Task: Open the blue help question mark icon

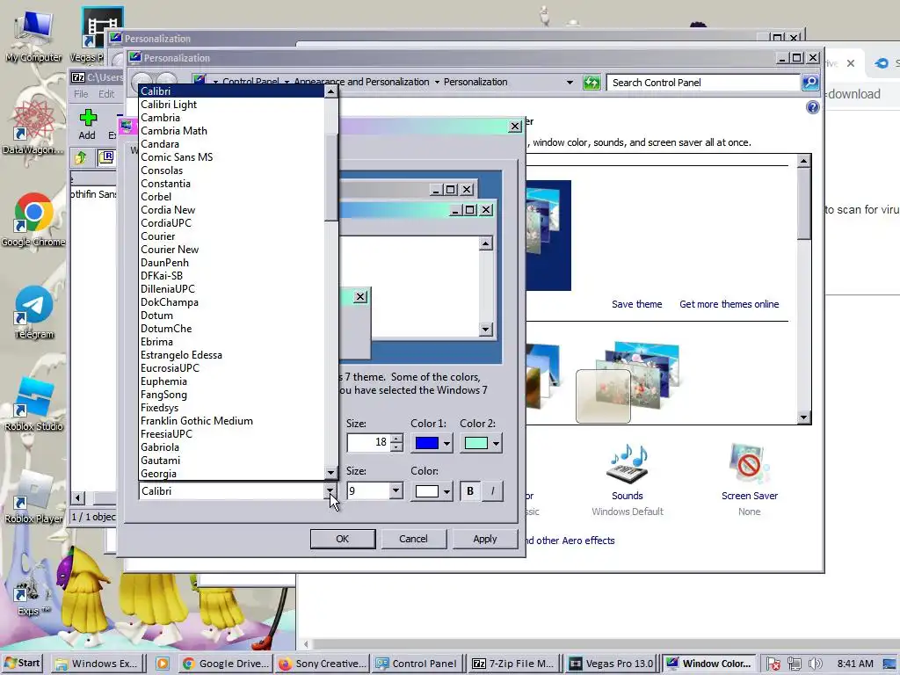Action: coord(812,107)
